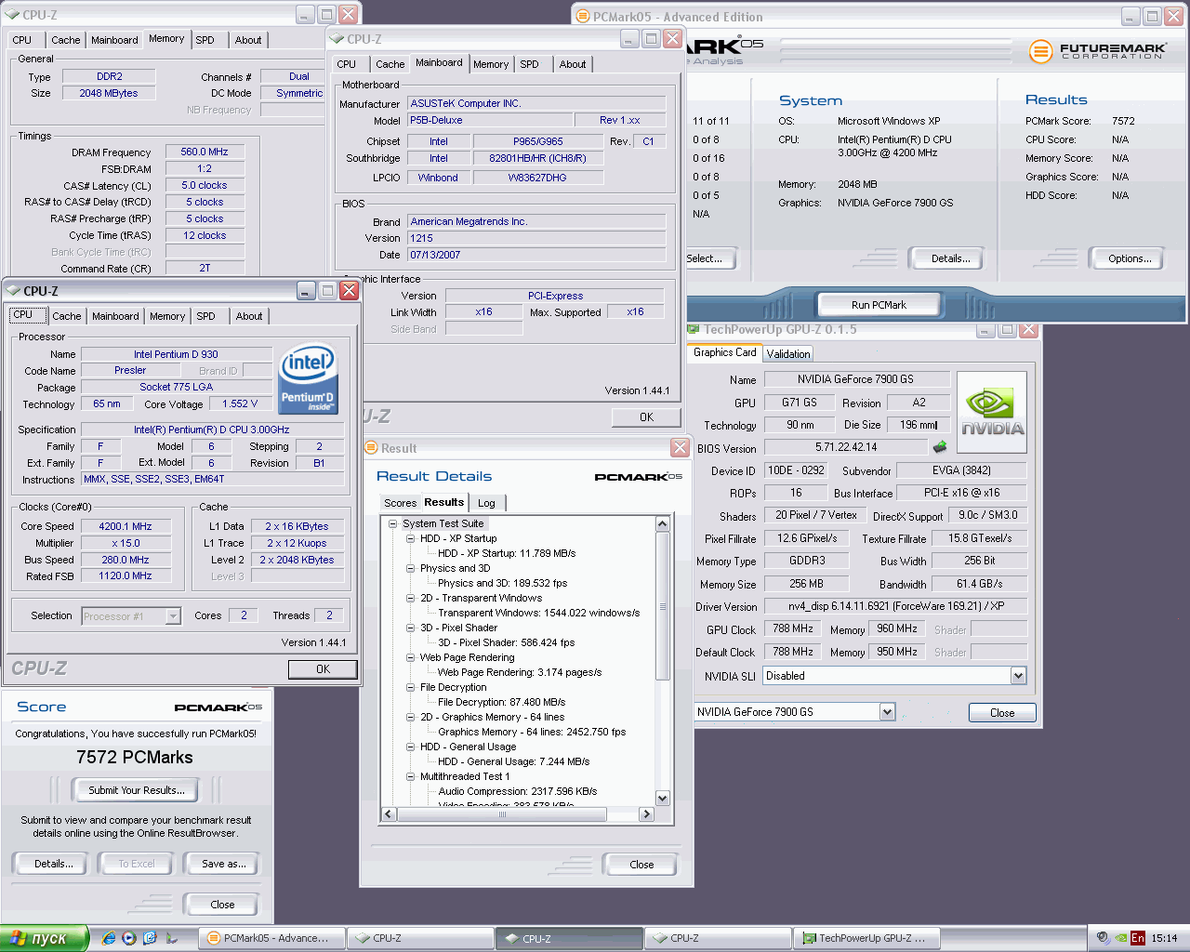Click the BIOS save chip icon in GPU-Z
This screenshot has height=952, width=1190.
940,447
